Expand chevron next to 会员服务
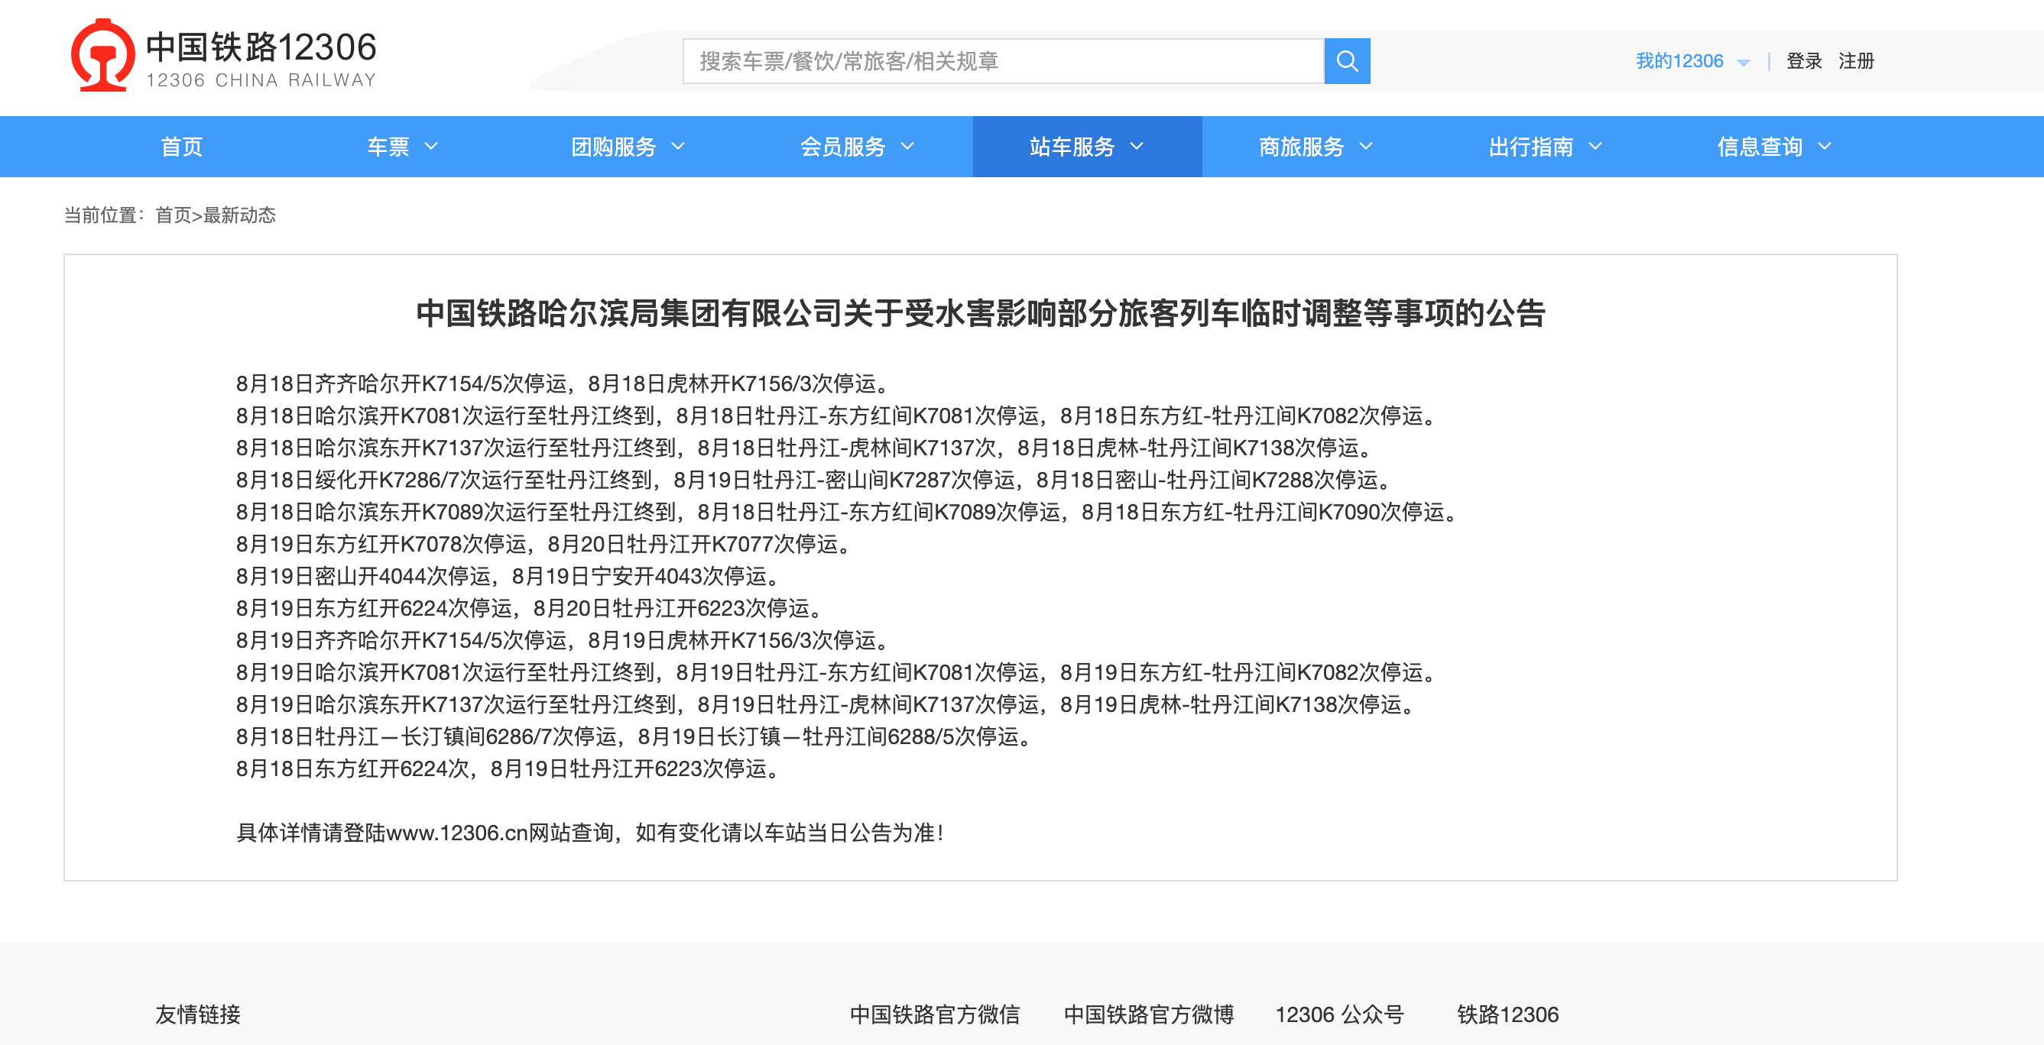Screen dimensions: 2044x1045 point(907,147)
